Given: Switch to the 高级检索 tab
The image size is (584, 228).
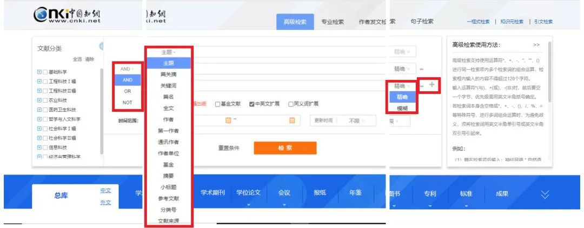Looking at the screenshot, I should pyautogui.click(x=295, y=22).
